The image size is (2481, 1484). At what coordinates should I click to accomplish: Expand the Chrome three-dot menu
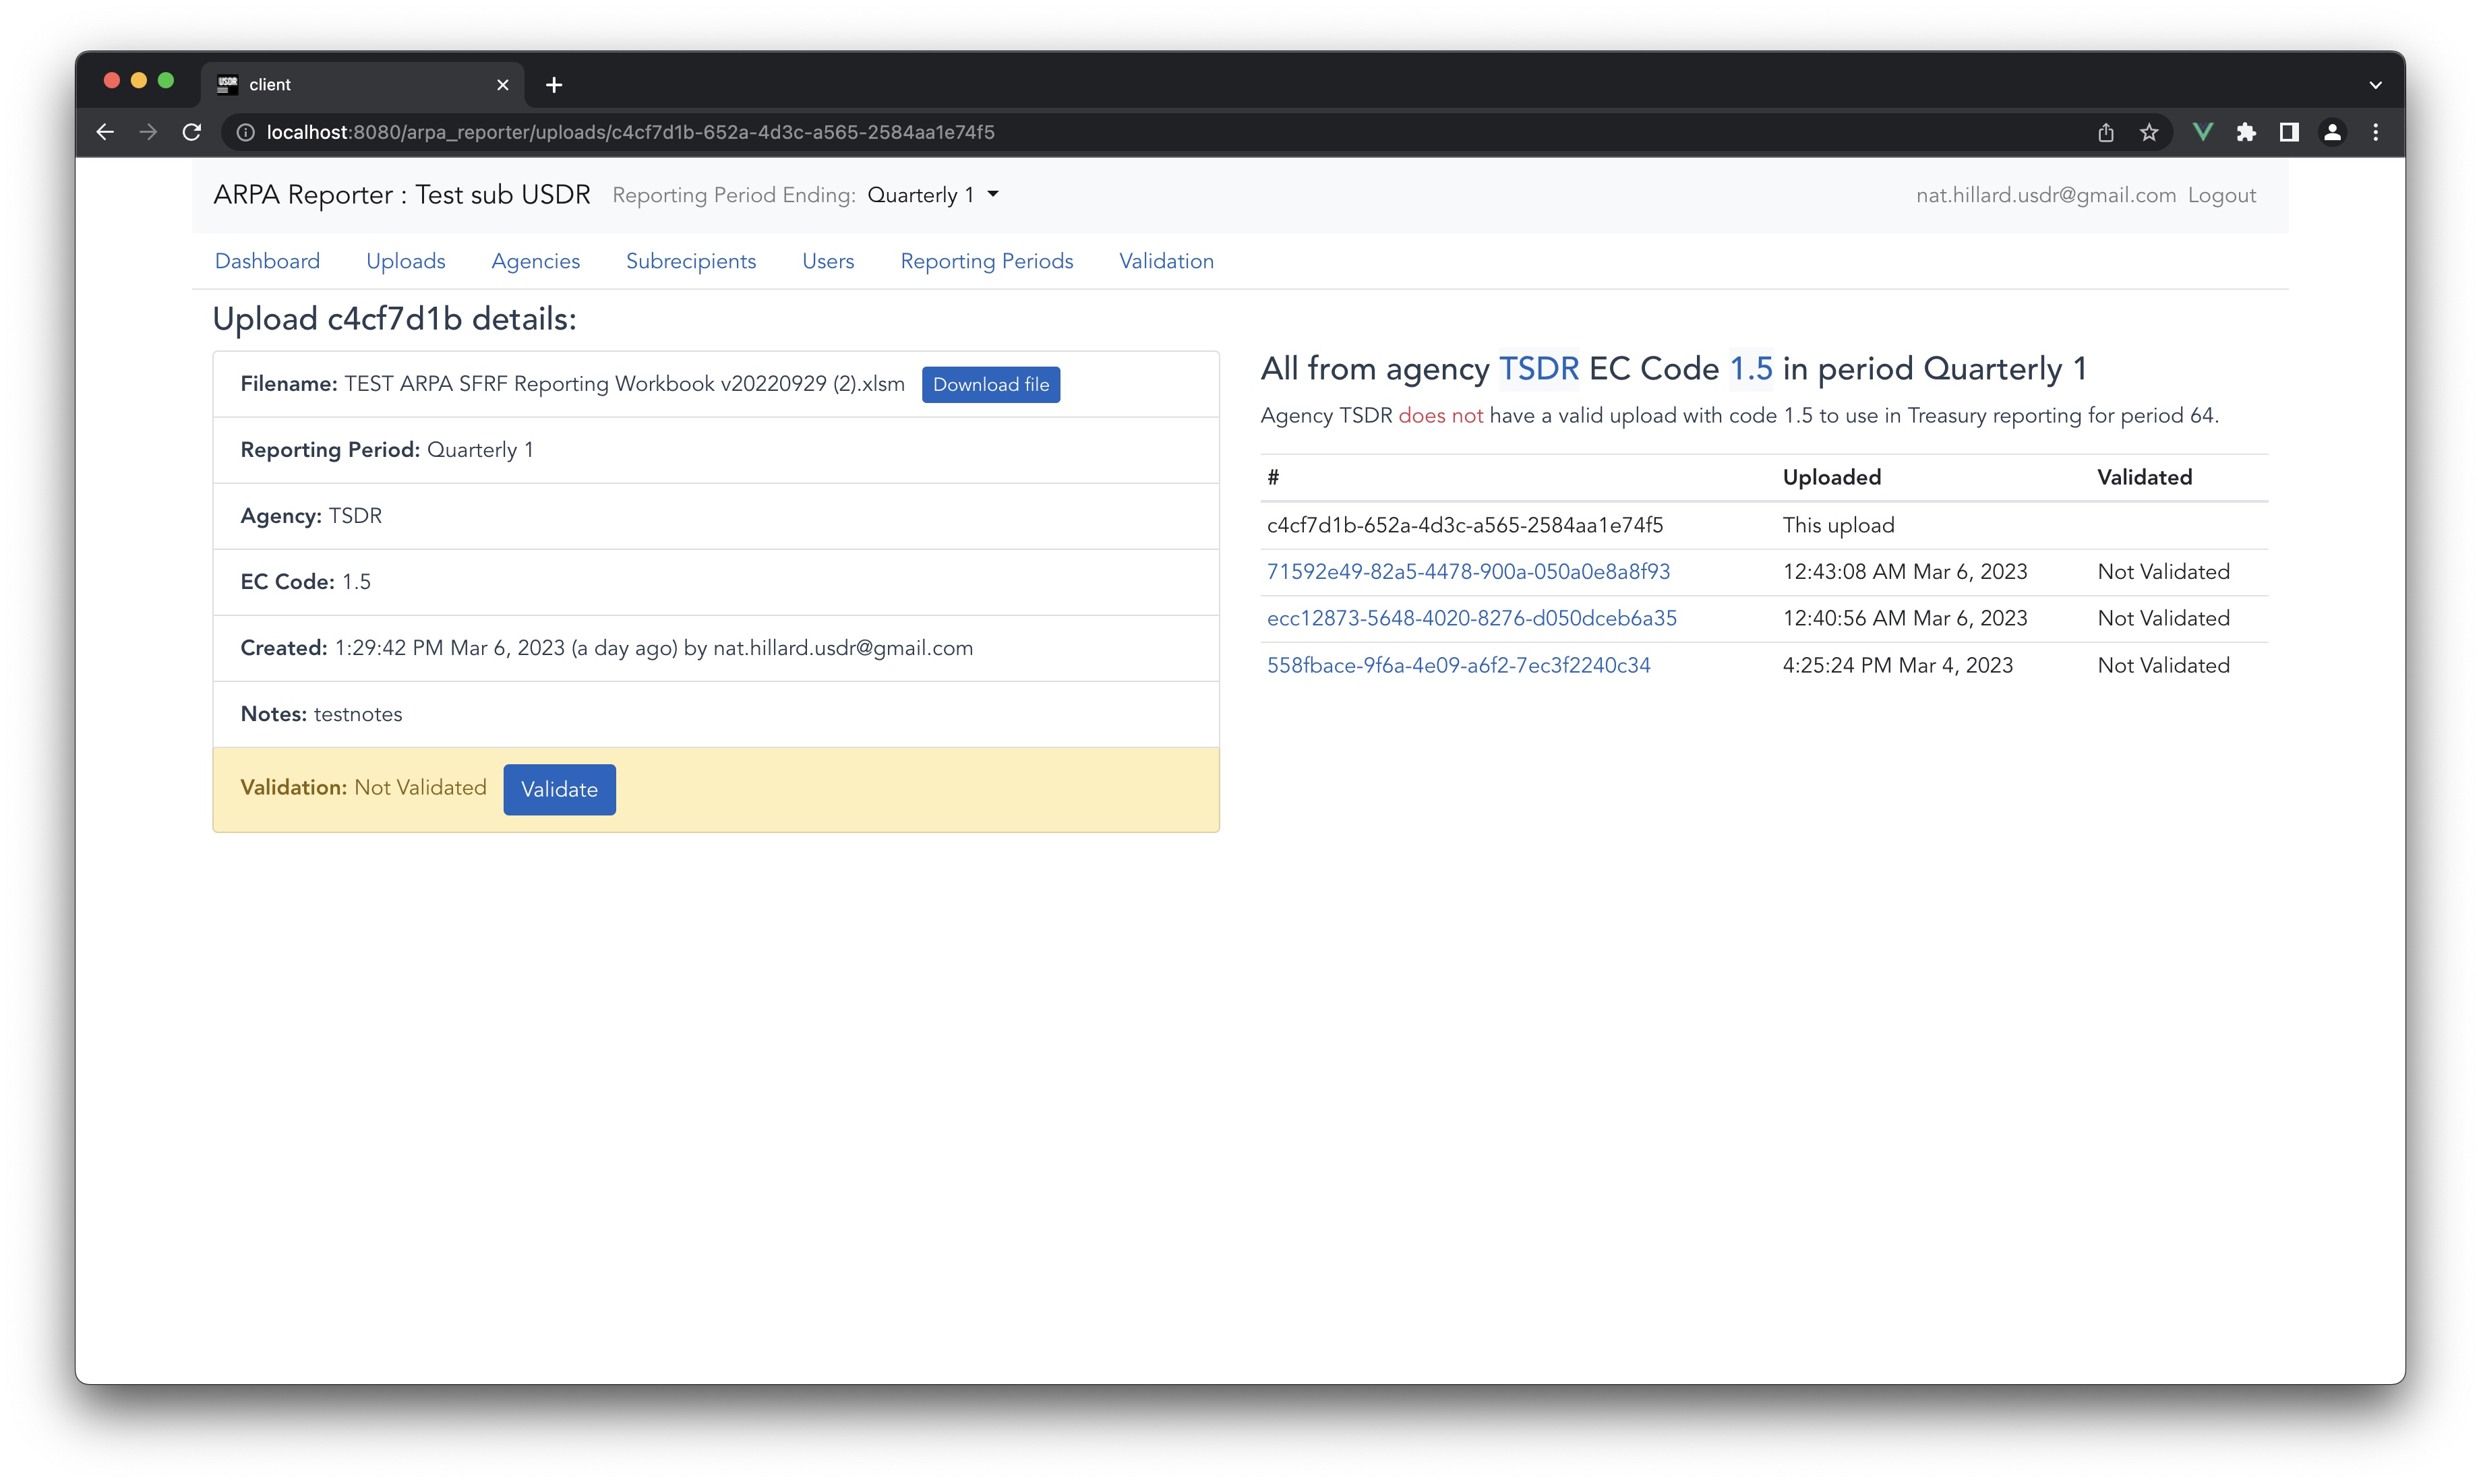(x=2375, y=131)
